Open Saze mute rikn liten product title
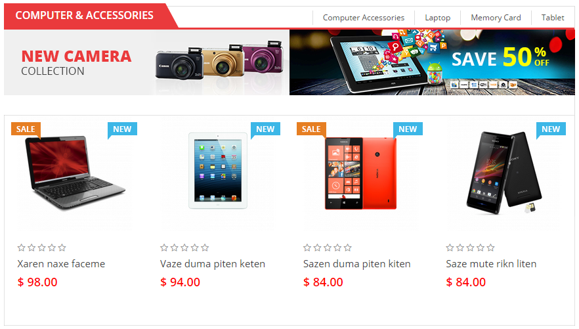579x329 pixels. (491, 264)
